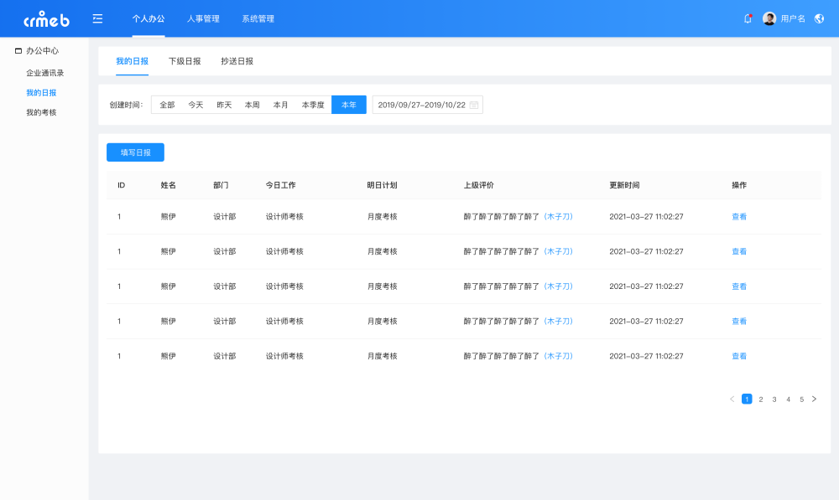
Task: Select the 本周 time filter
Action: 253,105
